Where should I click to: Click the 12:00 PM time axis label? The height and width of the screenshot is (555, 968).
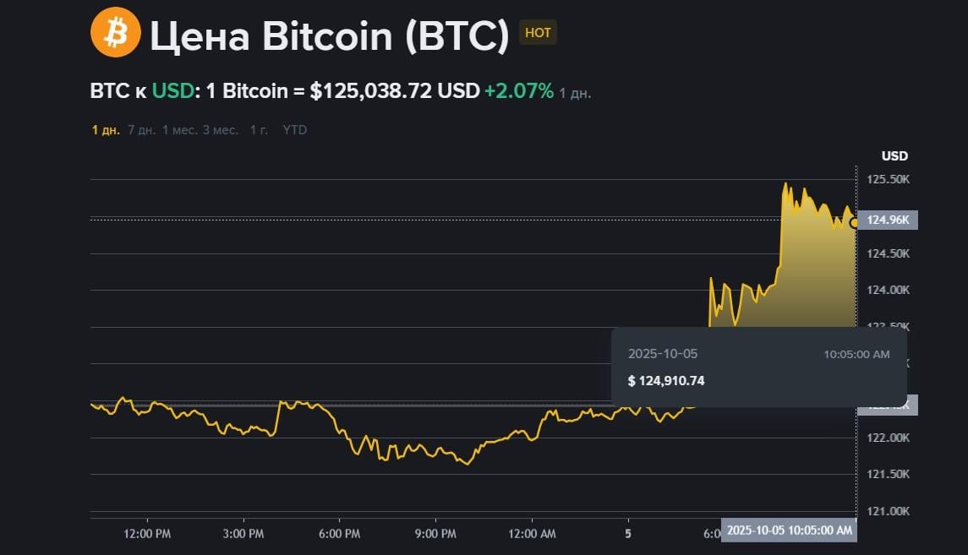tap(147, 534)
